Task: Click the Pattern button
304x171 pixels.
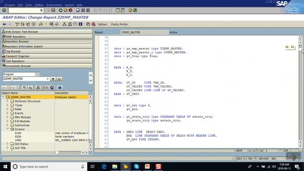Action: 103,24
